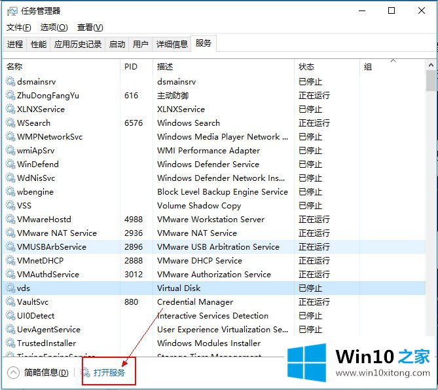The width and height of the screenshot is (438, 390).
Task: Click the vds service gear icon
Action: click(x=10, y=288)
